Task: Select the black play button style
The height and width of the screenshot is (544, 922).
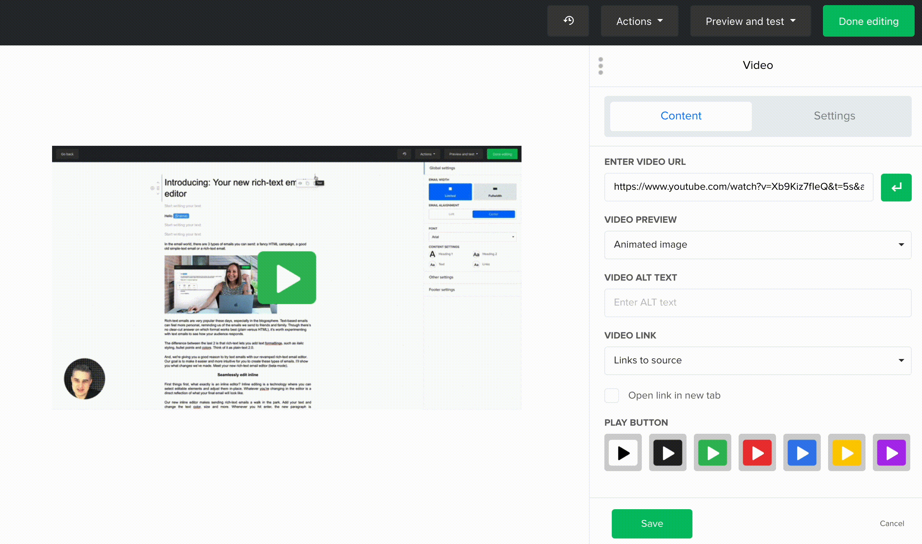Action: (x=623, y=452)
